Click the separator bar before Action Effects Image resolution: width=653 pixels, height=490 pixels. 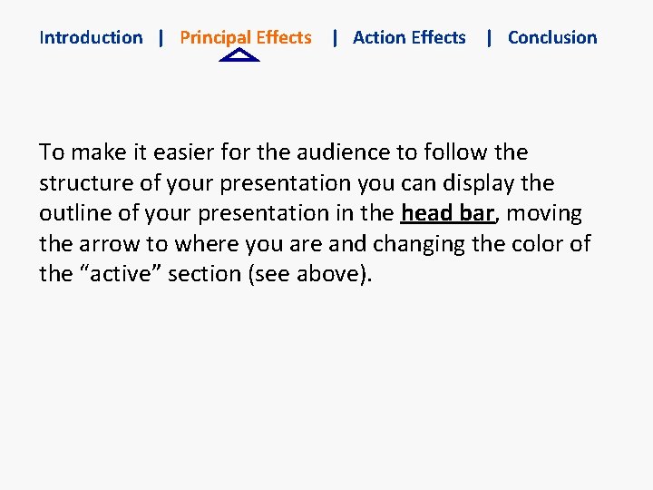click(335, 38)
